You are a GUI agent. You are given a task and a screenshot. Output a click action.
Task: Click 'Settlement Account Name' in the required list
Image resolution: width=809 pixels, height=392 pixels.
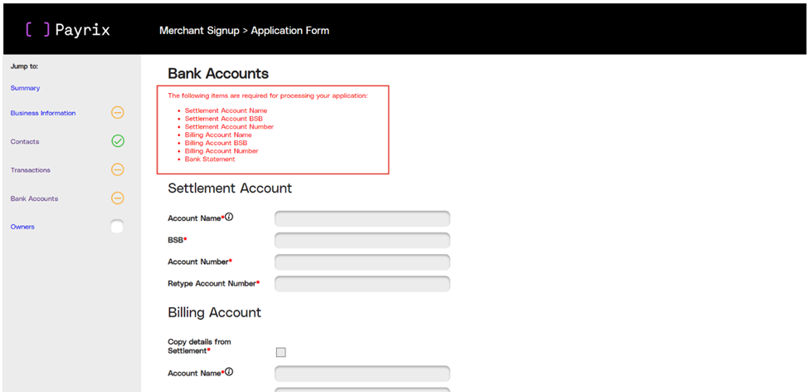226,110
